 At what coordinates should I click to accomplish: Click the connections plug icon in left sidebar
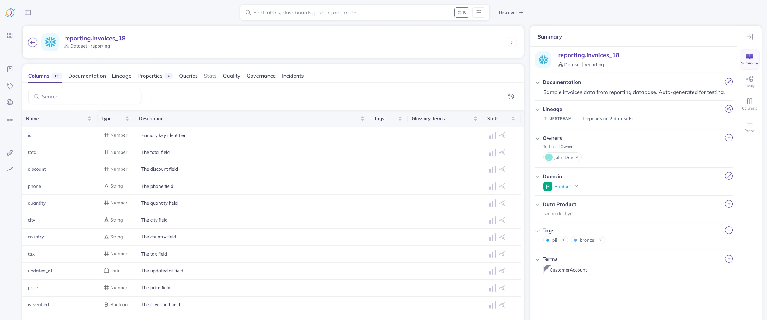click(10, 153)
